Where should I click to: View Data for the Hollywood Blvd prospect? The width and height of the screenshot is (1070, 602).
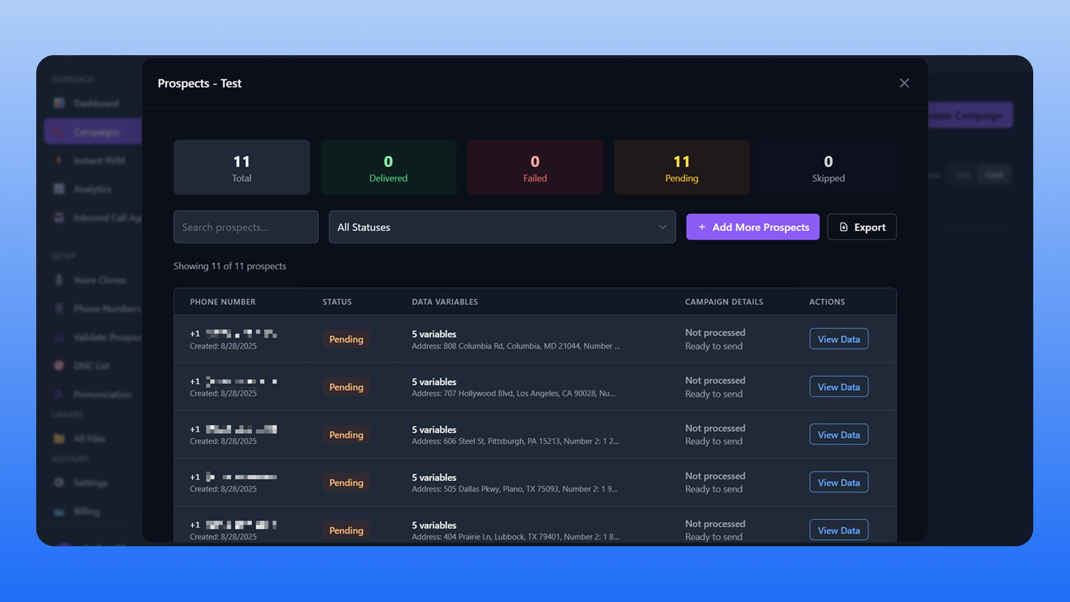[x=838, y=387]
